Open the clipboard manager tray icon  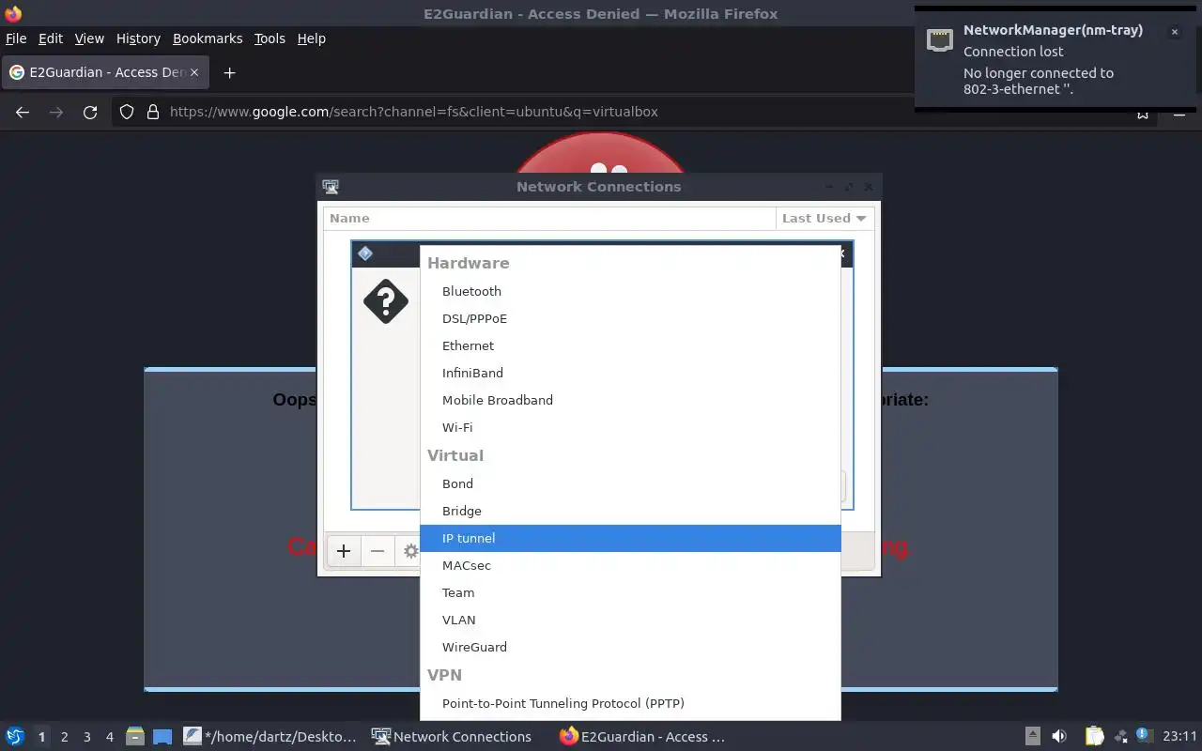(x=1095, y=737)
